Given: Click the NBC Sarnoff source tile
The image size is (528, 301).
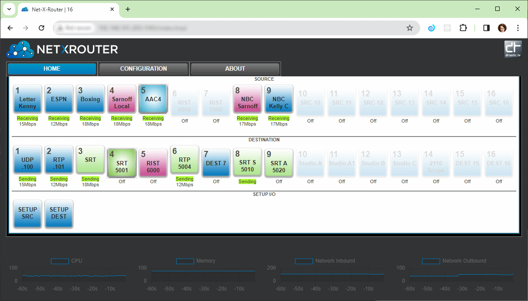Looking at the screenshot, I should [247, 99].
